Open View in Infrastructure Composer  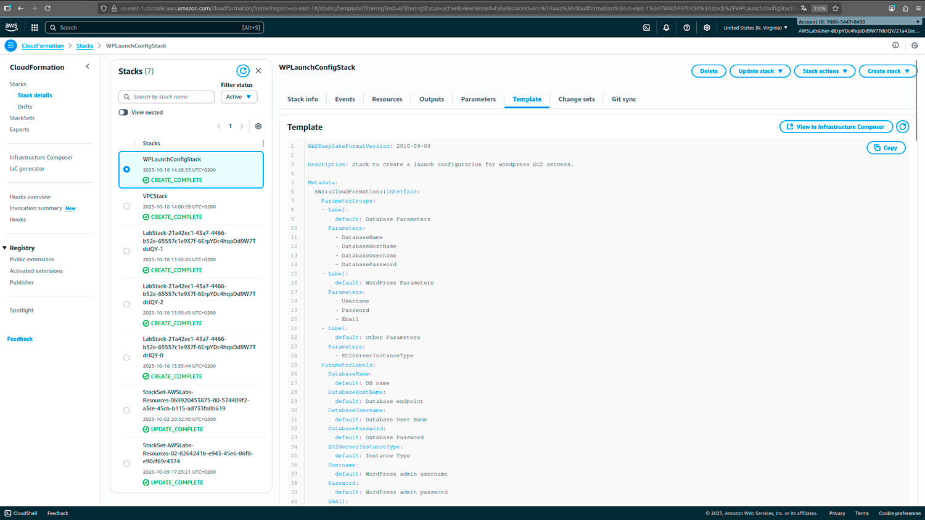pos(836,127)
